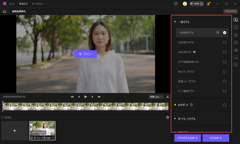Select the UHD復元モデル radio button
Image resolution: width=240 pixels, height=144 pixels.
click(x=225, y=42)
